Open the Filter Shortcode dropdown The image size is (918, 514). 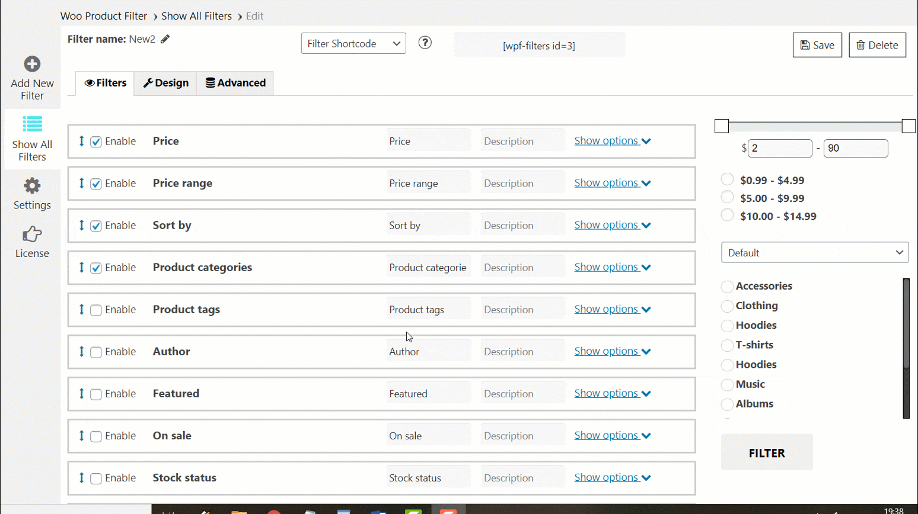[x=353, y=43]
